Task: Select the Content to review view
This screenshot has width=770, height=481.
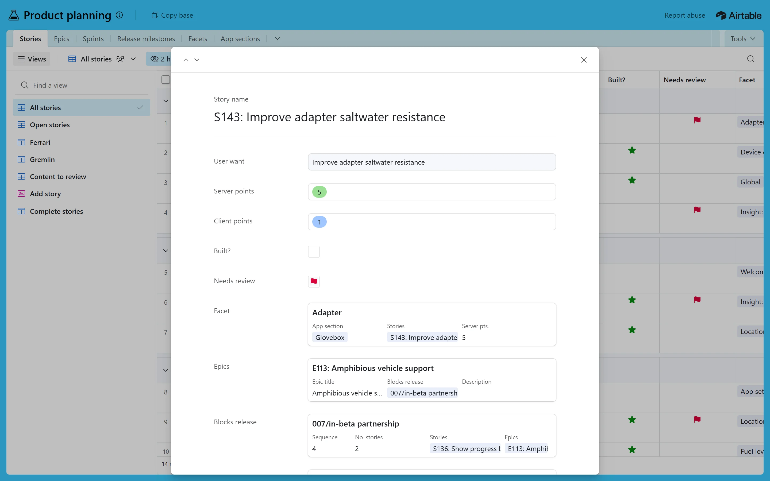Action: coord(82,177)
